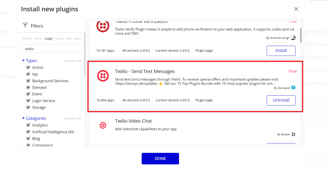
Task: Open Plugin page for Twilio Phone Verification
Action: click(x=204, y=51)
